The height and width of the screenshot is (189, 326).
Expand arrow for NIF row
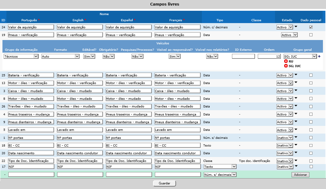coord(296,166)
